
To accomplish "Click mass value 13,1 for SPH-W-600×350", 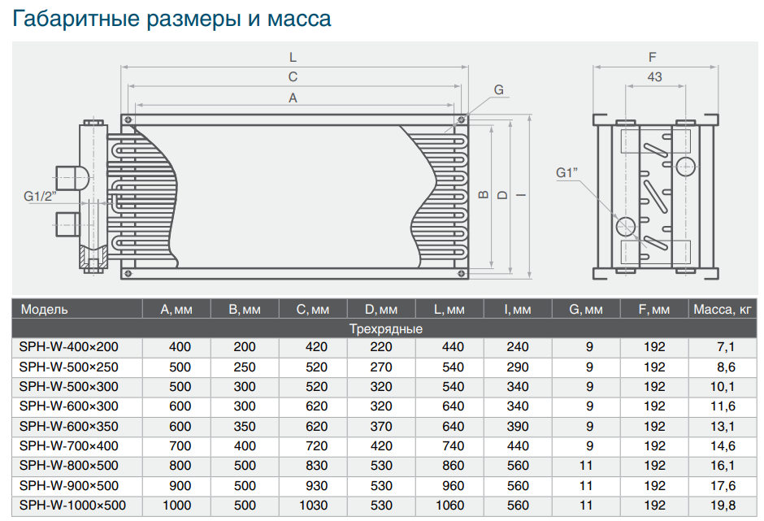I will [723, 427].
